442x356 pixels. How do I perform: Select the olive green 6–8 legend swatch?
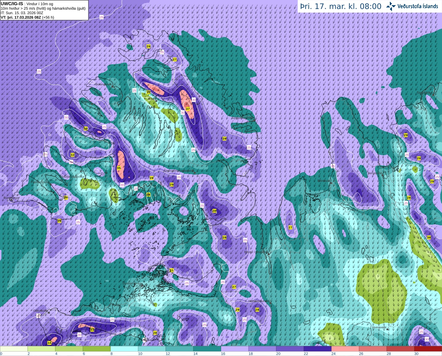[97, 349]
